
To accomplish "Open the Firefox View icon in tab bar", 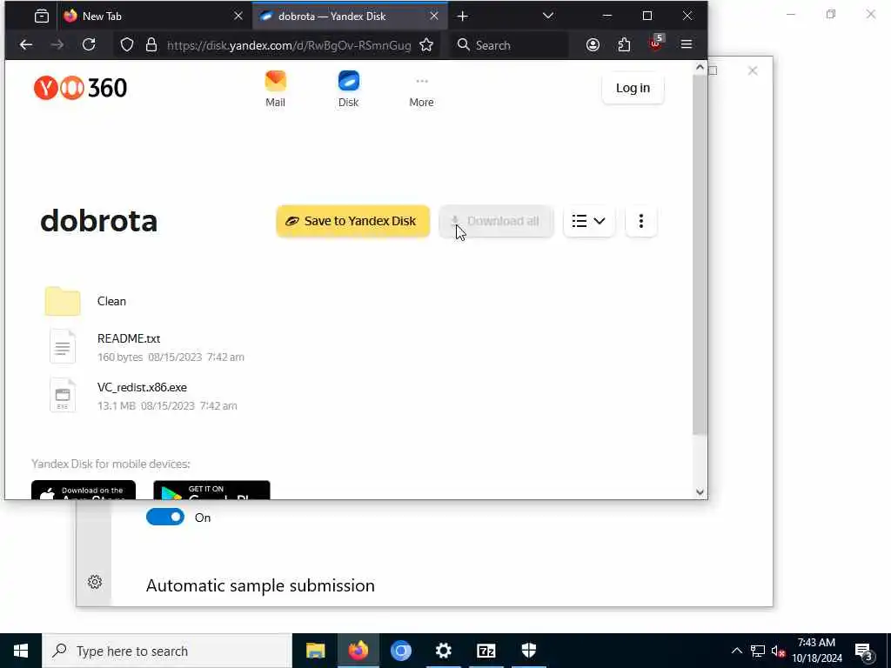I will click(x=42, y=16).
